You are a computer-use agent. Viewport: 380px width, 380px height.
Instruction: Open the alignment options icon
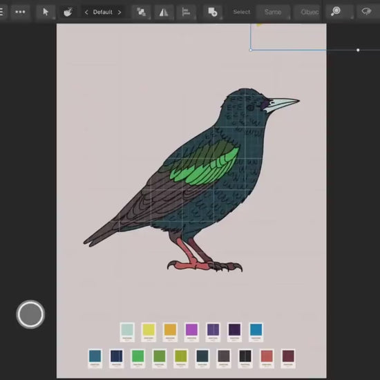(186, 12)
